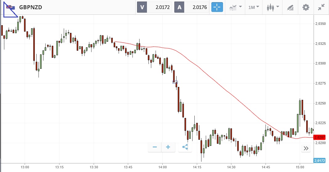
Task: Click the GBPNZD symbol name
Action: (30, 7)
